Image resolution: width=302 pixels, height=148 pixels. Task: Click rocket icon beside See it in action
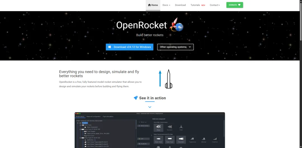click(136, 98)
